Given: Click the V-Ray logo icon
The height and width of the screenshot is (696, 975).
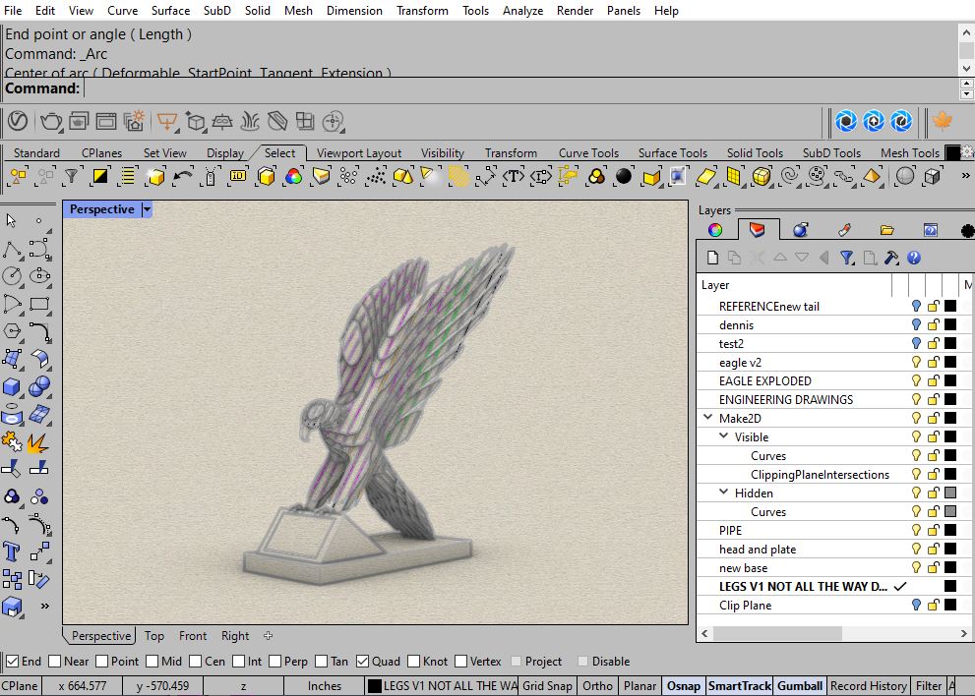Looking at the screenshot, I should (18, 121).
